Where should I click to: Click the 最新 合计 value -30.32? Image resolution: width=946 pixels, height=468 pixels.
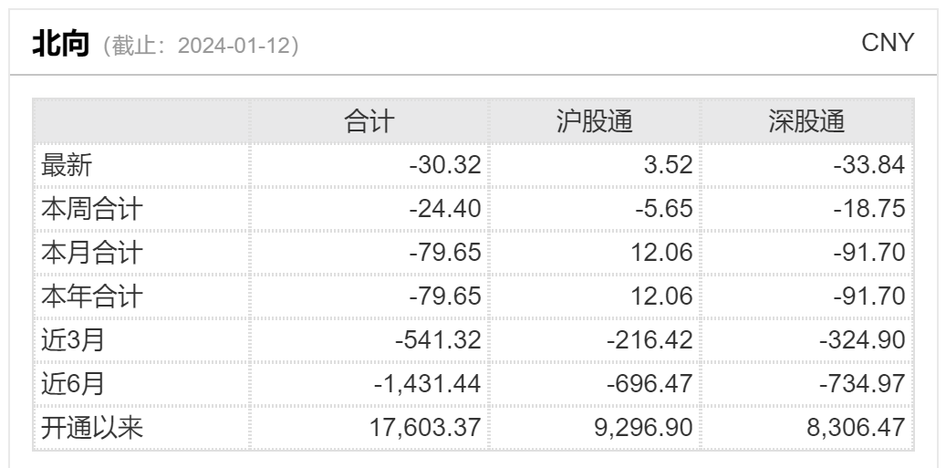click(445, 165)
